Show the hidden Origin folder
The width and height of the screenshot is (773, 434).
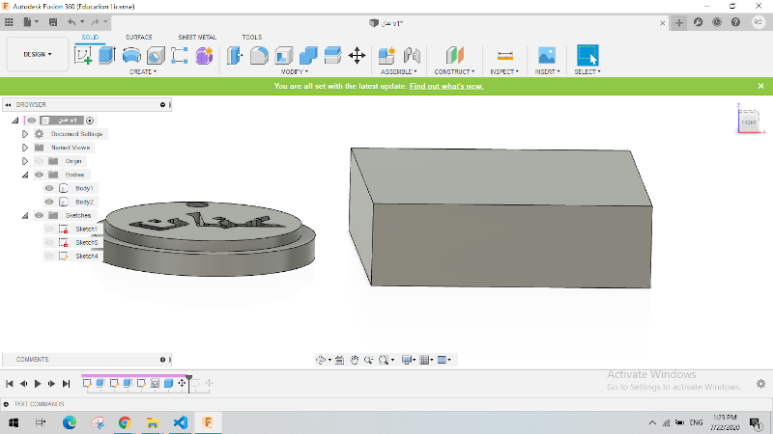coord(39,161)
